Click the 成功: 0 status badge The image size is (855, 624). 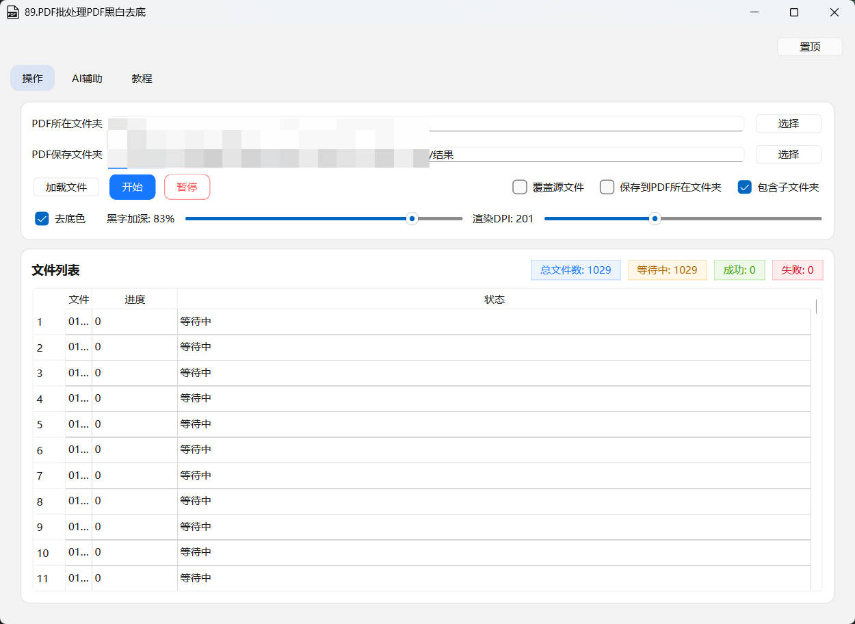coord(739,270)
